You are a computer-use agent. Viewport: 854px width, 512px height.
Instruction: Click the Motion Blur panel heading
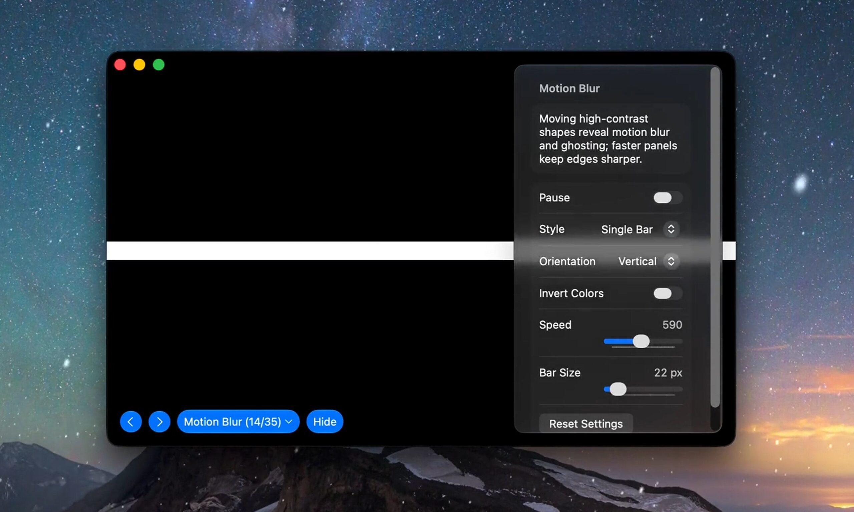click(569, 88)
